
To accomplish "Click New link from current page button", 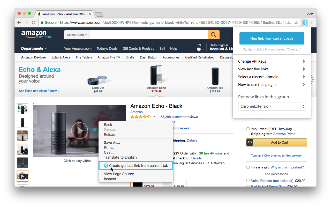I will pos(272,39).
